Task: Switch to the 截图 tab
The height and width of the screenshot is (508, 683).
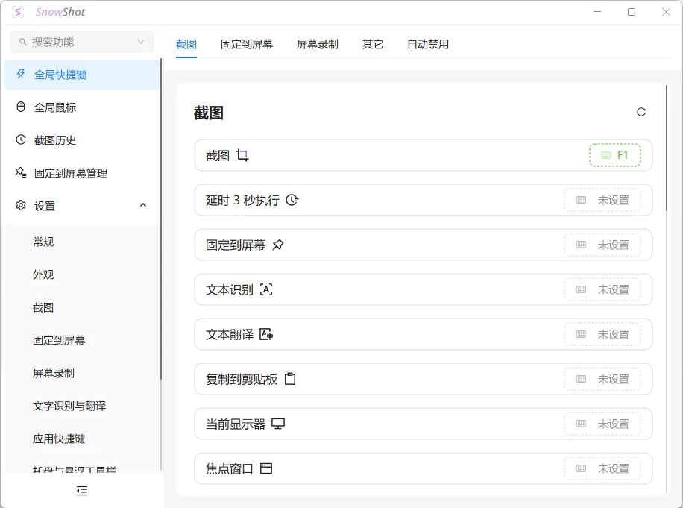Action: point(186,45)
